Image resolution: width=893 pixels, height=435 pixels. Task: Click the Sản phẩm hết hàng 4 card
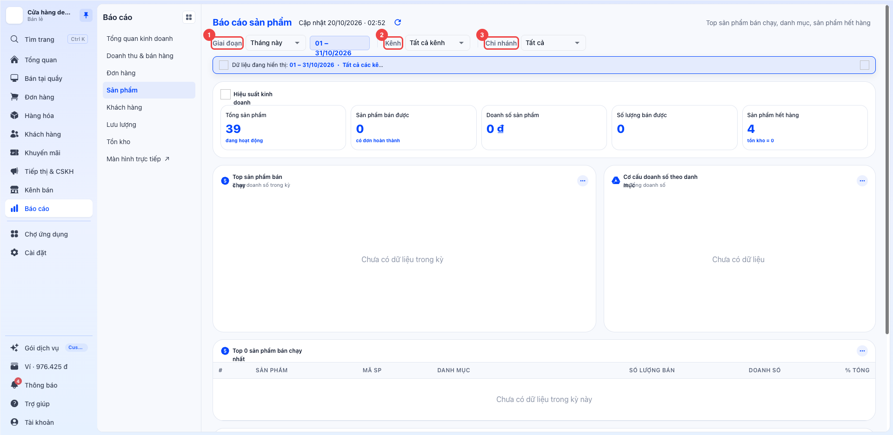coord(805,127)
